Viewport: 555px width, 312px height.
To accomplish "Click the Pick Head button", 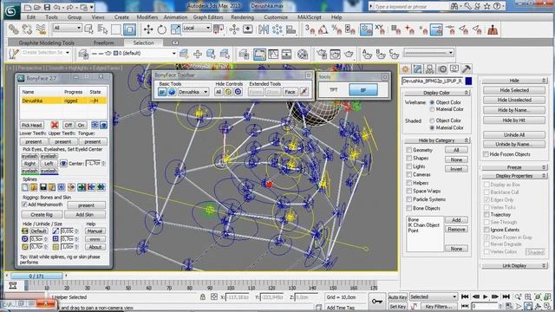I will (x=31, y=125).
